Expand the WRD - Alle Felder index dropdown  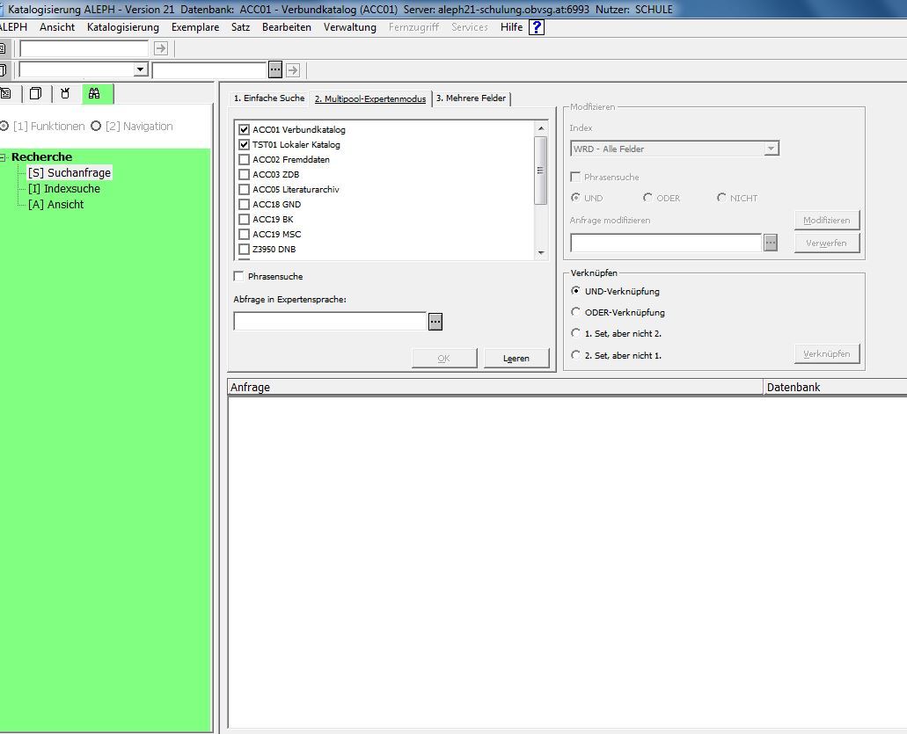click(x=771, y=149)
